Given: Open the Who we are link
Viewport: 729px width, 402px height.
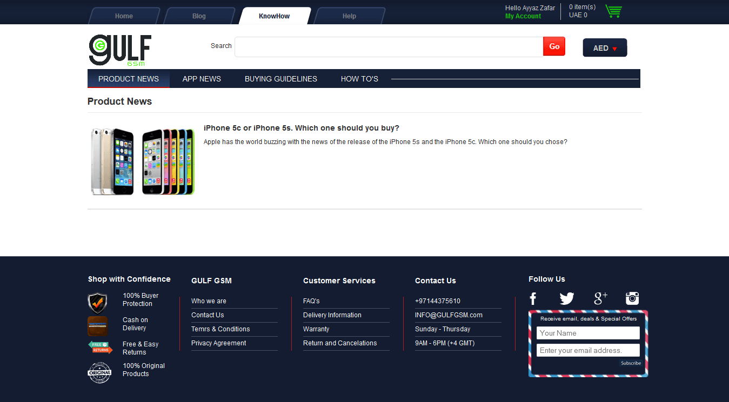Looking at the screenshot, I should (209, 301).
